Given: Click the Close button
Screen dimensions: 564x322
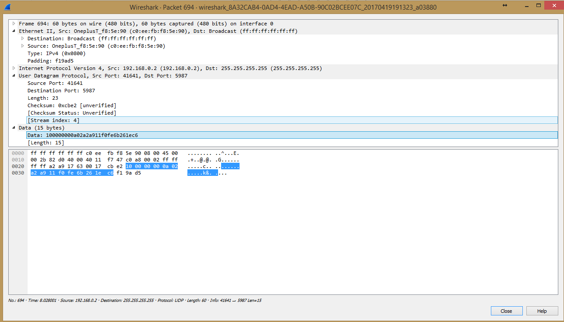Looking at the screenshot, I should 506,311.
